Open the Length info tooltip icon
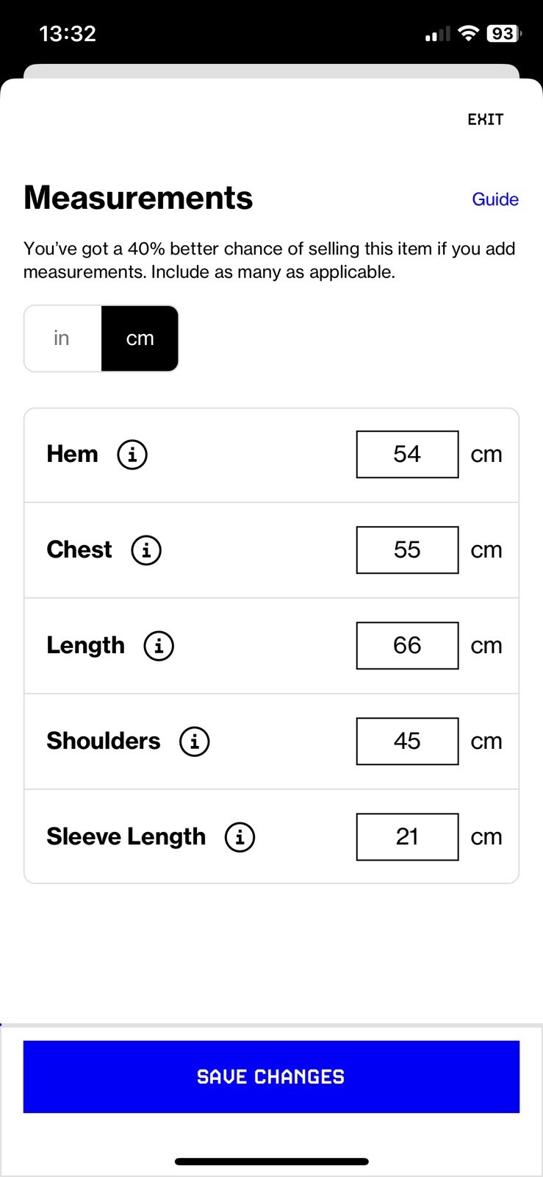Image resolution: width=543 pixels, height=1177 pixels. 159,646
